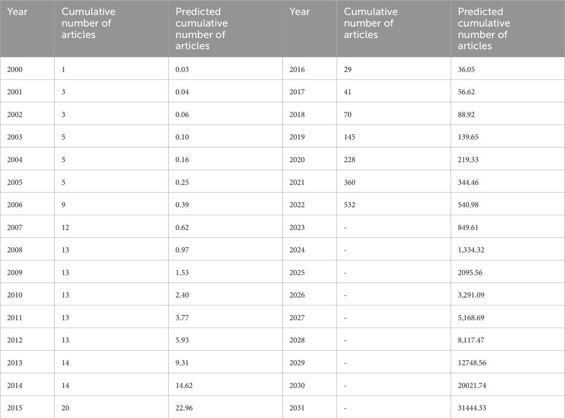The width and height of the screenshot is (565, 418).
Task: Select cumulative count 145 cell
Action: (349, 137)
